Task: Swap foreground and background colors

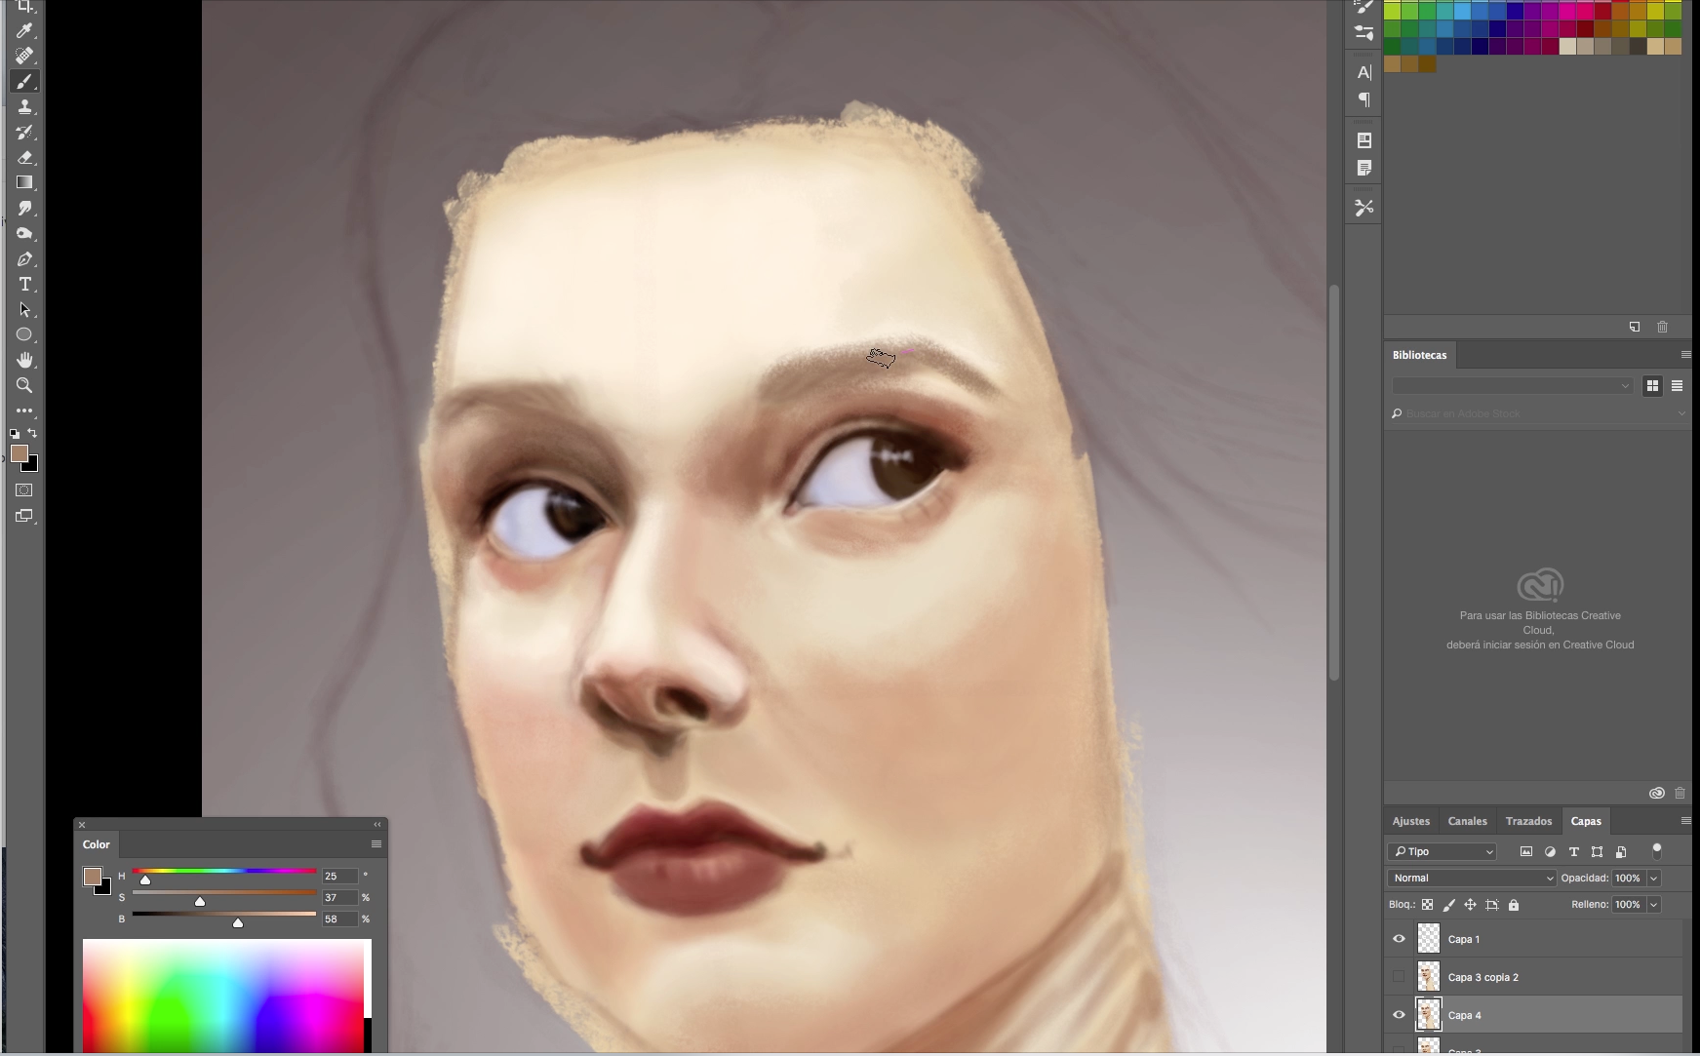Action: click(x=32, y=433)
